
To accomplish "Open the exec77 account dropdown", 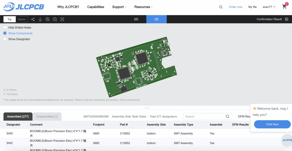I will pyautogui.click(x=269, y=7).
